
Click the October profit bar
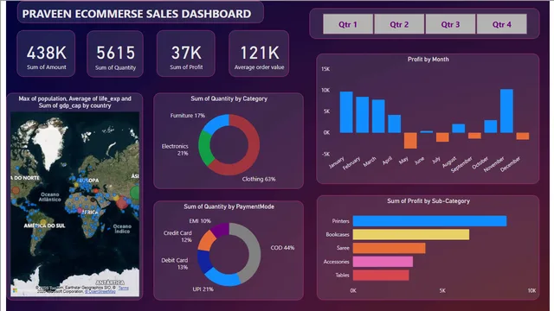(x=491, y=127)
